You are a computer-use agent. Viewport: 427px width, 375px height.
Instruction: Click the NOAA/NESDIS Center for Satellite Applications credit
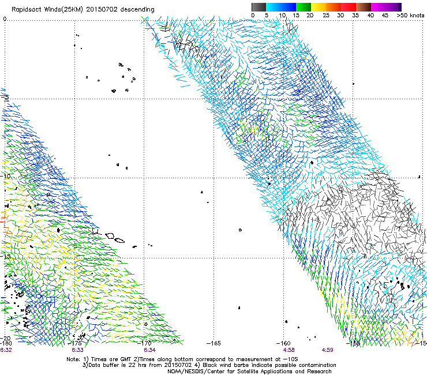249,372
